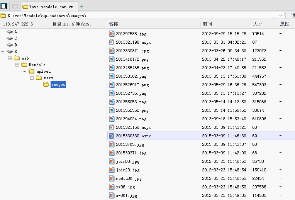Click the image icon of 2013339871.jpg
295x200 pixels.
point(112,51)
